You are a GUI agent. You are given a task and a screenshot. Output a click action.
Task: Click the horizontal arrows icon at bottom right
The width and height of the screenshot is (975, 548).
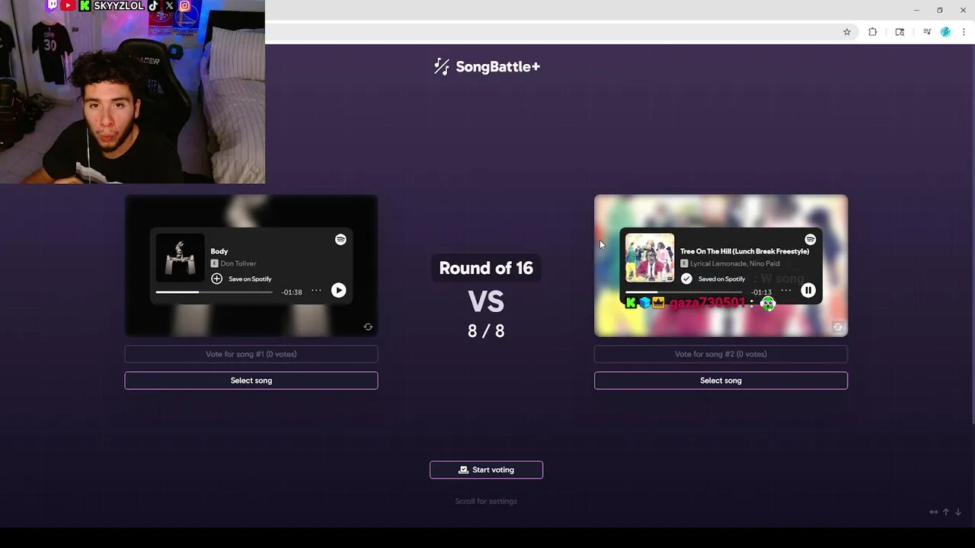(x=933, y=512)
